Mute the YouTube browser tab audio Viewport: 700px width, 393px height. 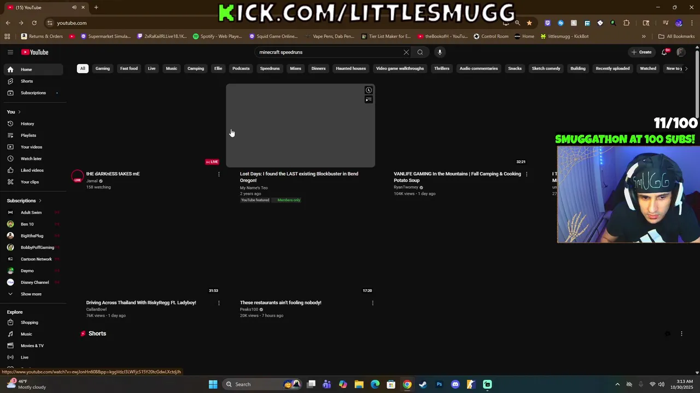pyautogui.click(x=74, y=7)
